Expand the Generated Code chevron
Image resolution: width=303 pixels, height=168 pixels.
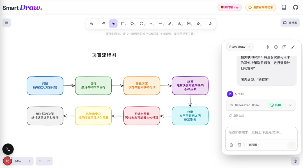click(x=291, y=105)
